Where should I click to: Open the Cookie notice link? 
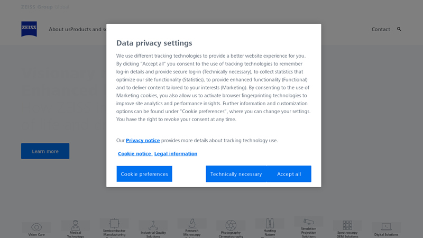[x=134, y=153]
